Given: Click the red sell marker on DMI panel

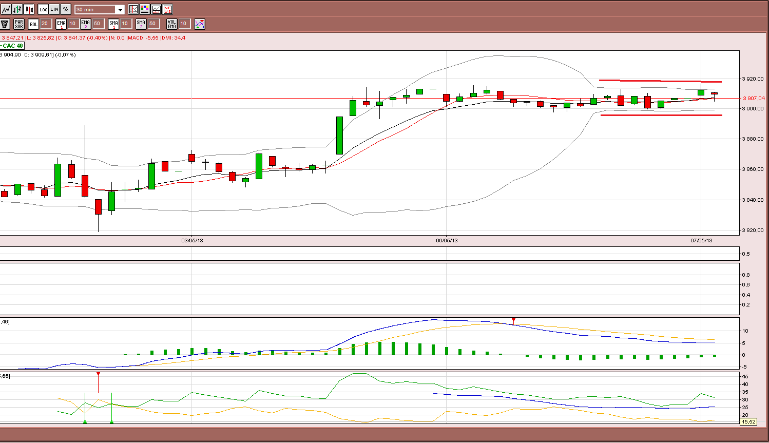Looking at the screenshot, I should (x=98, y=374).
